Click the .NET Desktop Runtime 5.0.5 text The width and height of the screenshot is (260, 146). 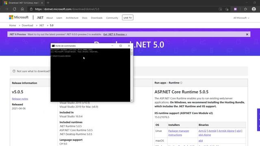point(76,134)
